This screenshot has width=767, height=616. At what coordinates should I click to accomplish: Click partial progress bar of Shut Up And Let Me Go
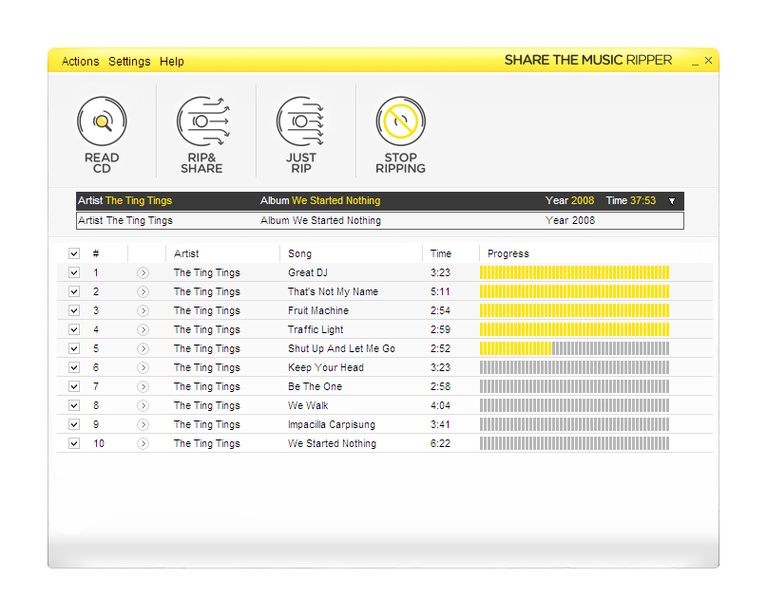(x=574, y=348)
